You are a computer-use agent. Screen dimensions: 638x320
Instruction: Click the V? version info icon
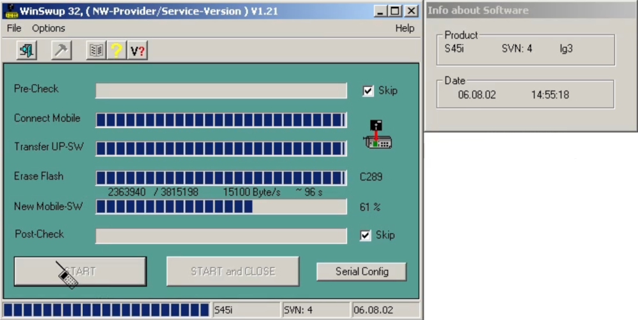click(137, 51)
